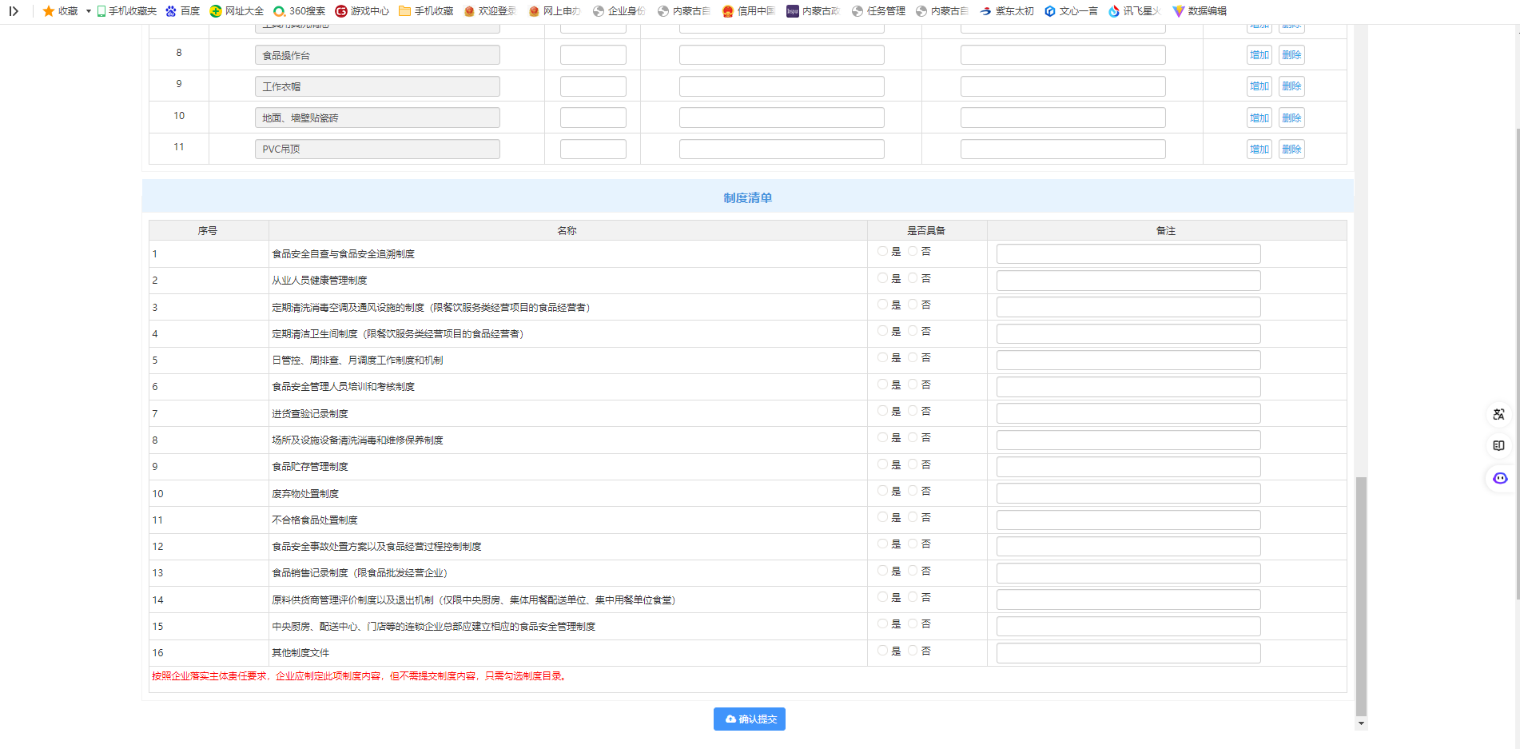Open reading mode book icon
The height and width of the screenshot is (749, 1520).
coord(1498,446)
